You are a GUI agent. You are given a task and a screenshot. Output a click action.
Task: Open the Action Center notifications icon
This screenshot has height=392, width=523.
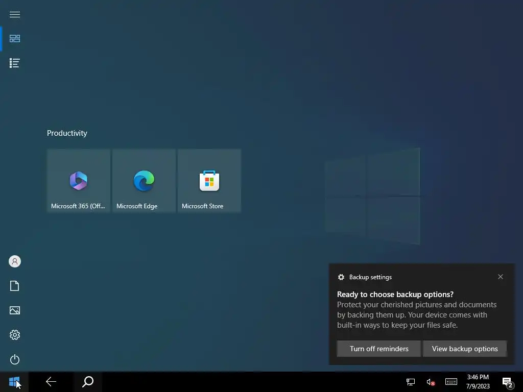(507, 383)
